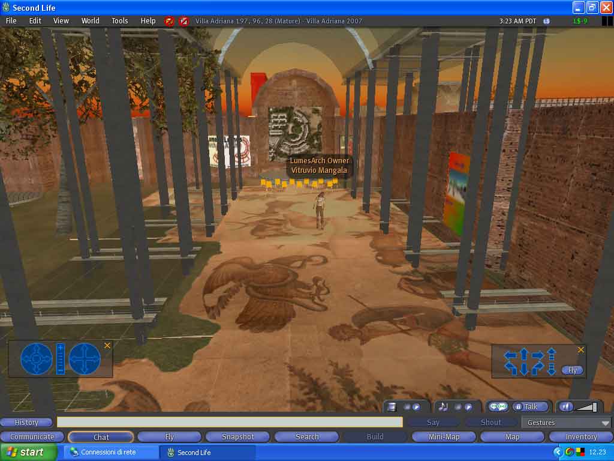614x461 pixels.
Task: Click the chat text input field
Action: point(230,422)
